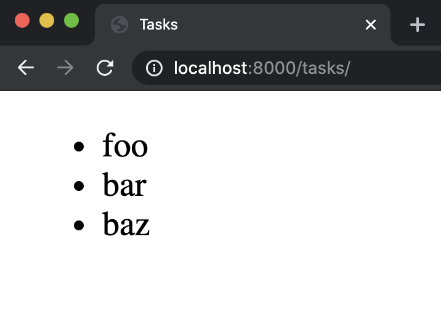
Task: Click the greyed-out forward arrow
Action: point(65,68)
